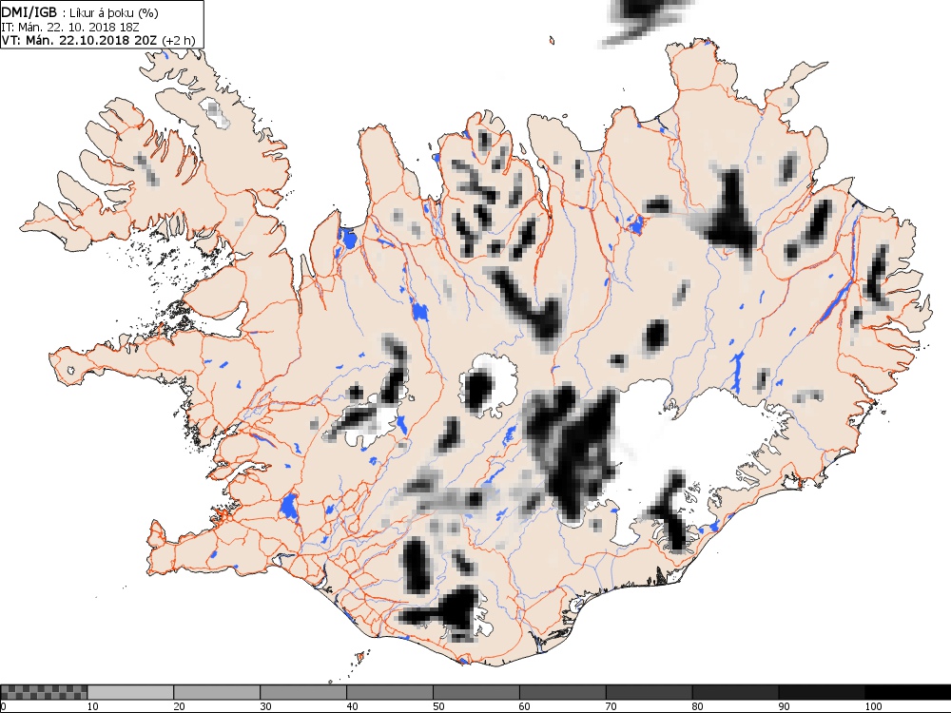Click the 70–80 percent legend swatch
The height and width of the screenshot is (713, 951).
[x=649, y=692]
